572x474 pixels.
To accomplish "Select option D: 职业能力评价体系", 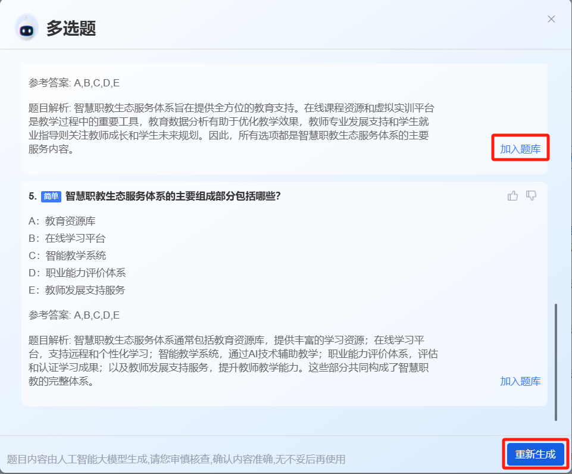I will click(77, 273).
